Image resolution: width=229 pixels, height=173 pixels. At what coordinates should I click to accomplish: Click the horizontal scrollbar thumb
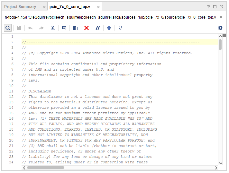(46, 168)
